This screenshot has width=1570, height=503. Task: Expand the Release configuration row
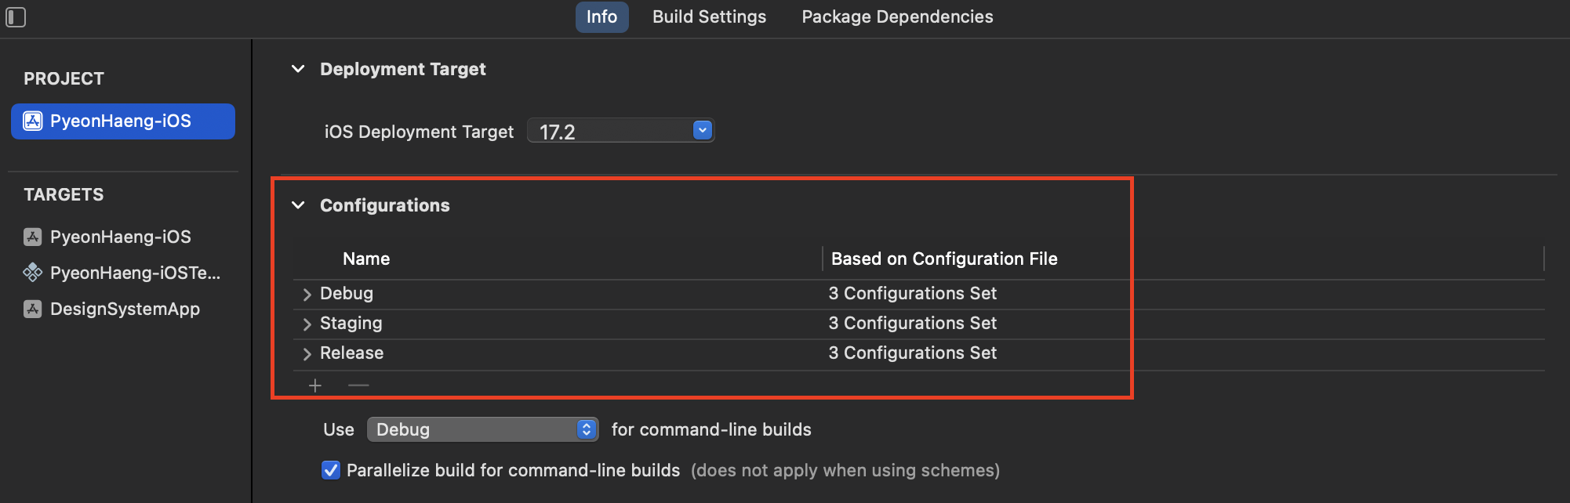[307, 354]
